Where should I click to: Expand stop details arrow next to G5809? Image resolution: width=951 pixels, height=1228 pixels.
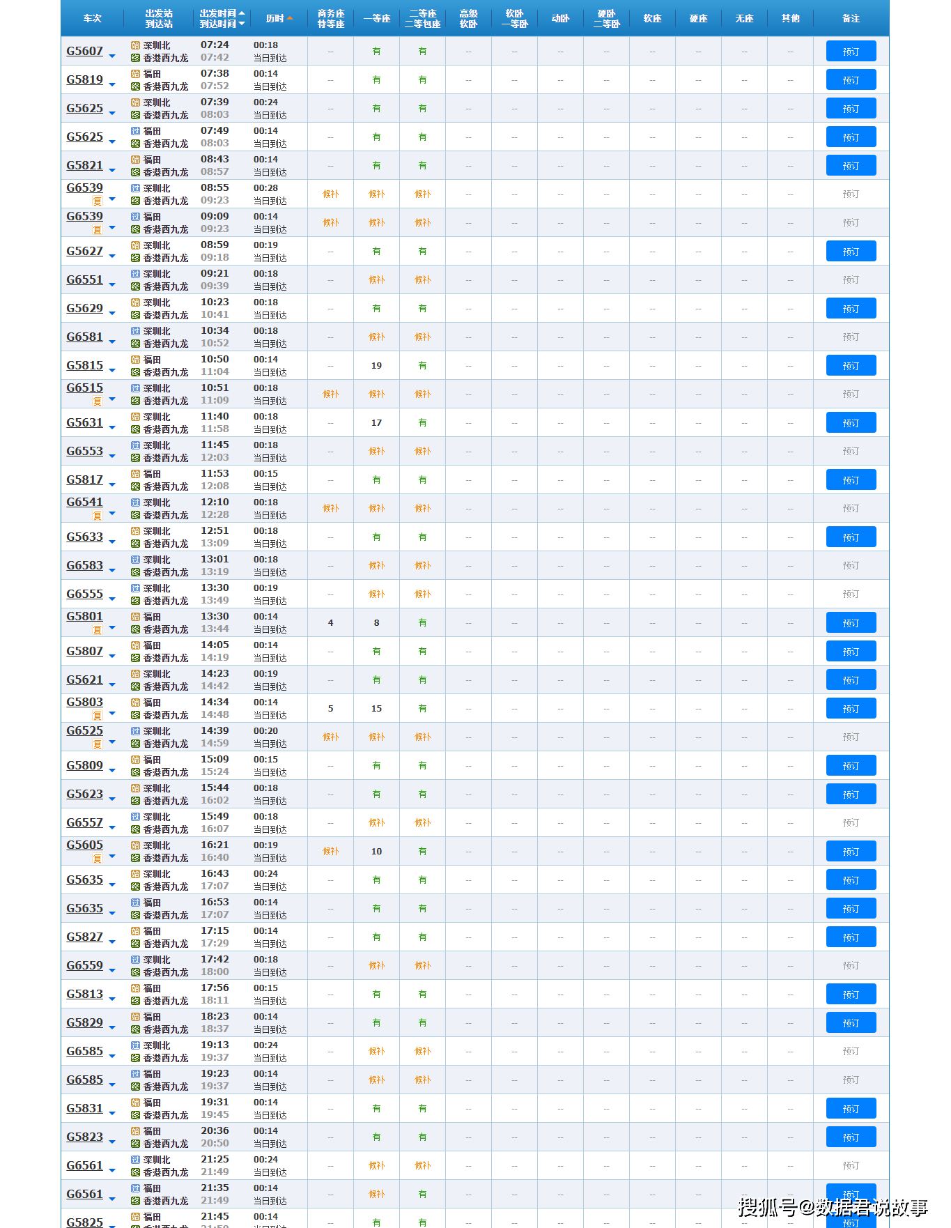click(112, 771)
